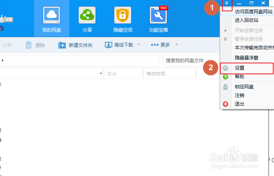This screenshot has width=274, height=176.
Task: Click the VIP crown badge
Action: point(6,19)
